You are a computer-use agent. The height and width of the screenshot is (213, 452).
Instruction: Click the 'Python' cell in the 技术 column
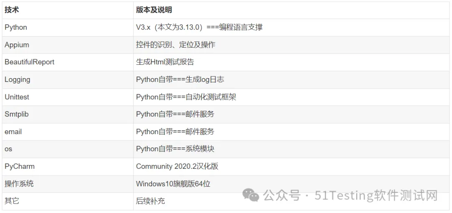pos(67,28)
